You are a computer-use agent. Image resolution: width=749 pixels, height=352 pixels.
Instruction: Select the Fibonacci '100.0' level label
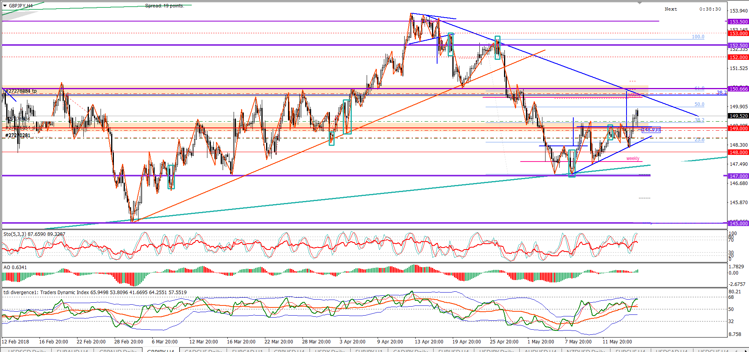pos(698,37)
